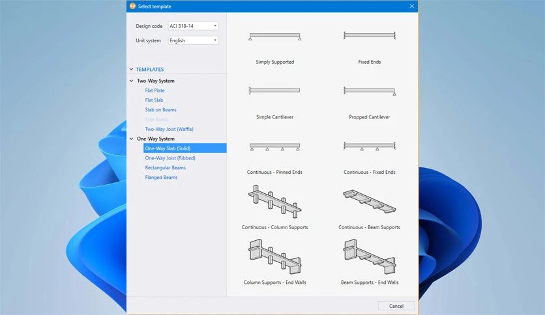Select Flanged Beams category
Screen dimensions: 545x315
(161, 177)
